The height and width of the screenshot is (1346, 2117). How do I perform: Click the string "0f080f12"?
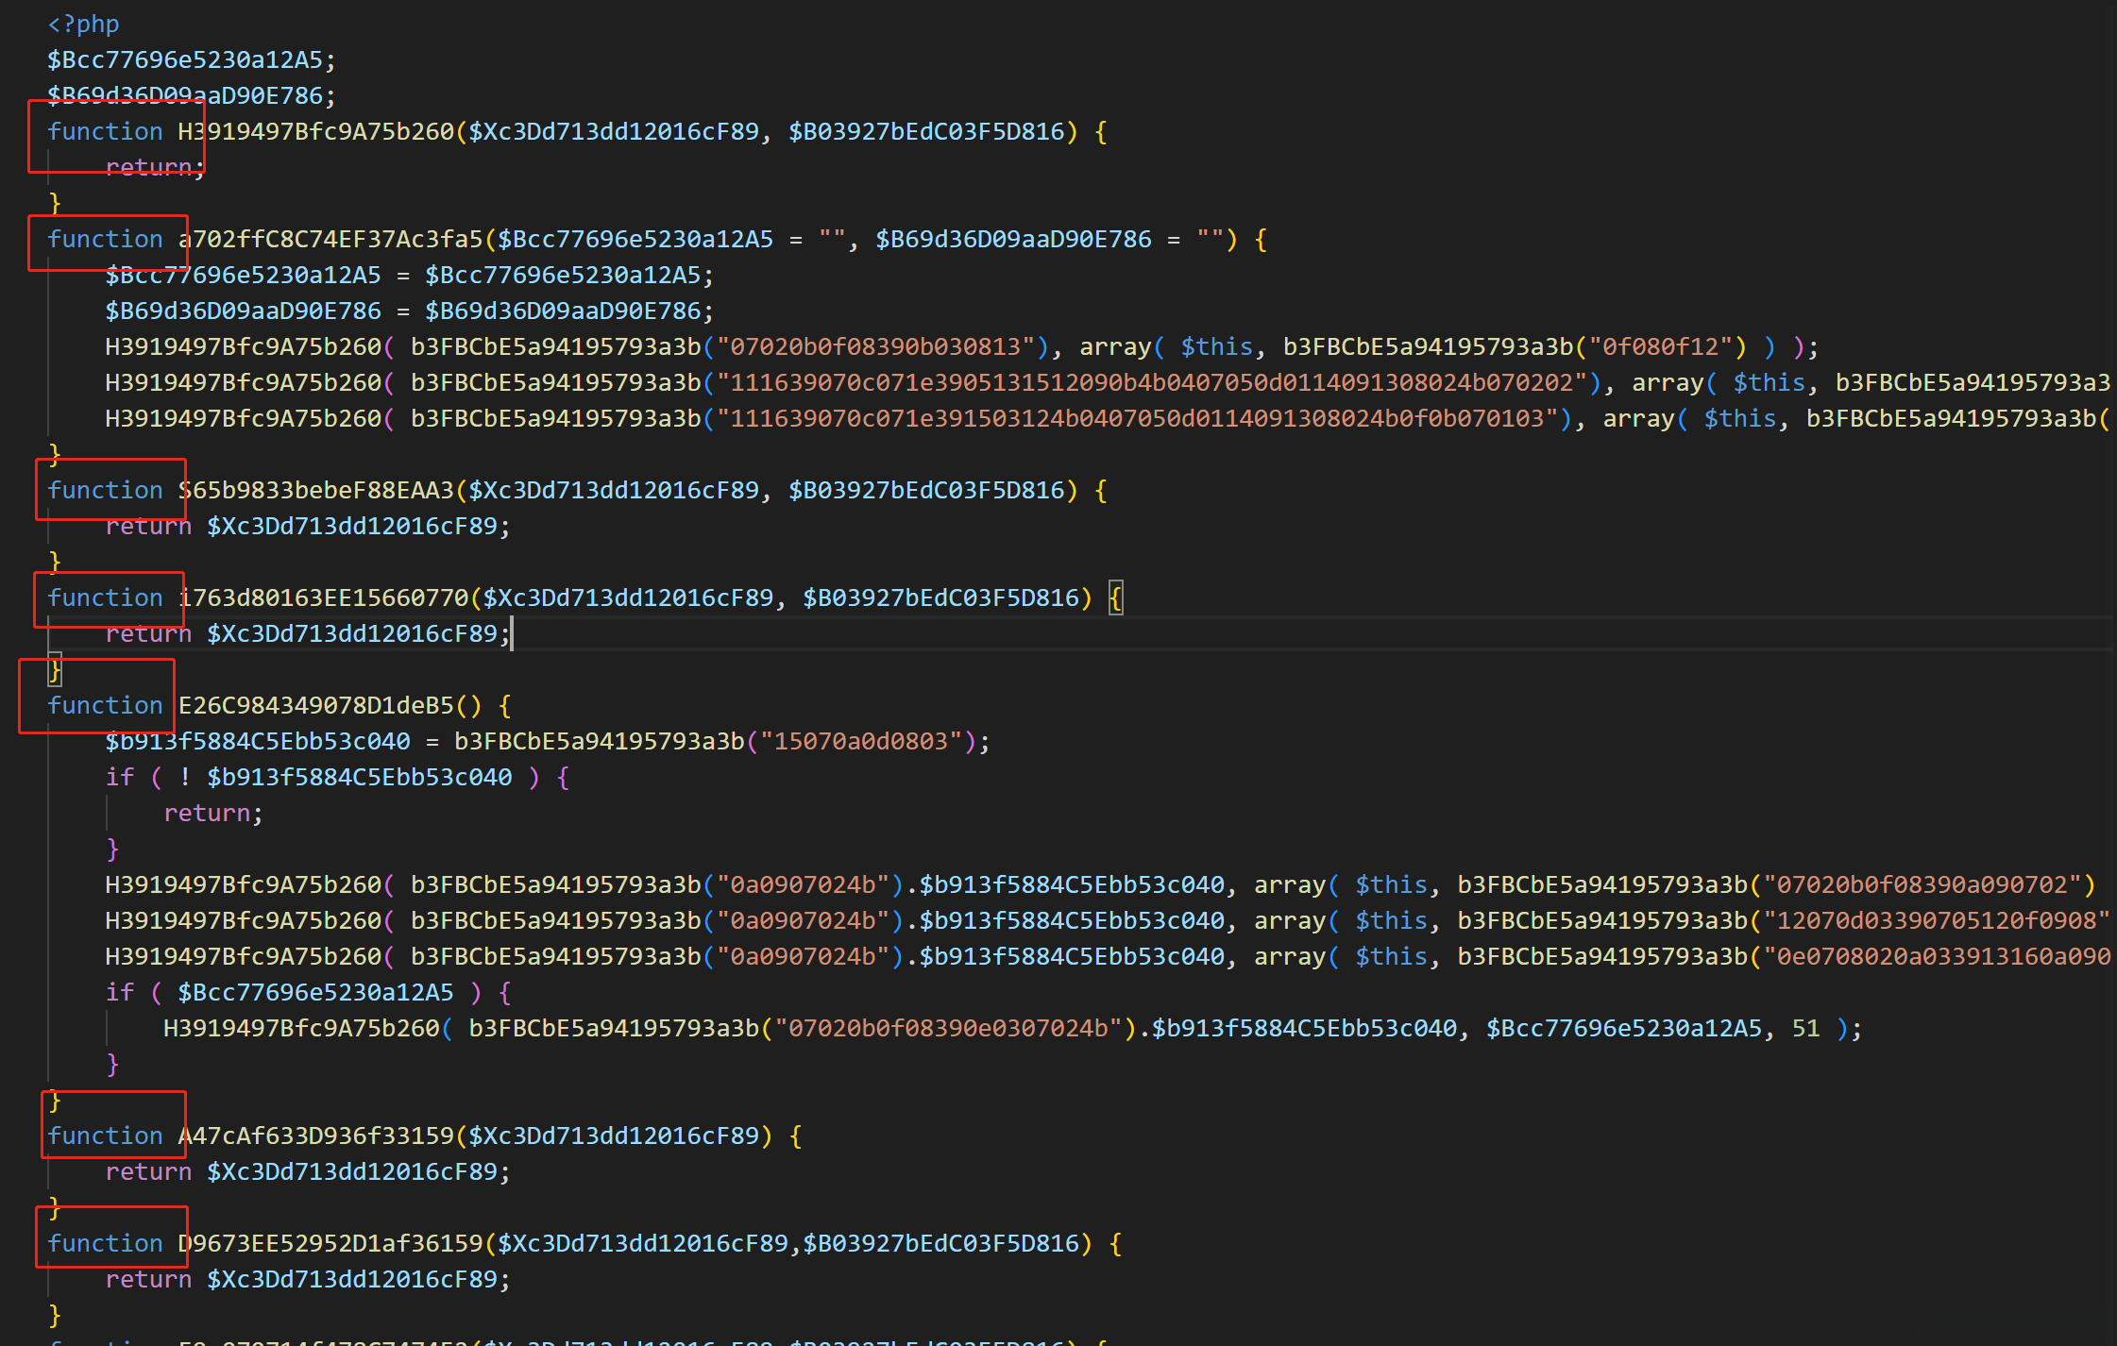coord(1661,346)
